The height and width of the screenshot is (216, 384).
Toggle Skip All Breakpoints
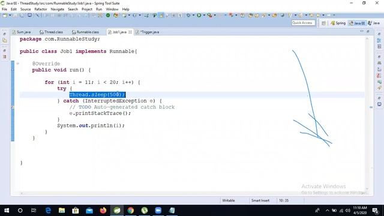click(37, 16)
